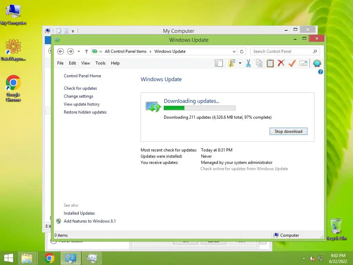The height and width of the screenshot is (265, 353).
Task: Open the View menu
Action: click(x=85, y=63)
